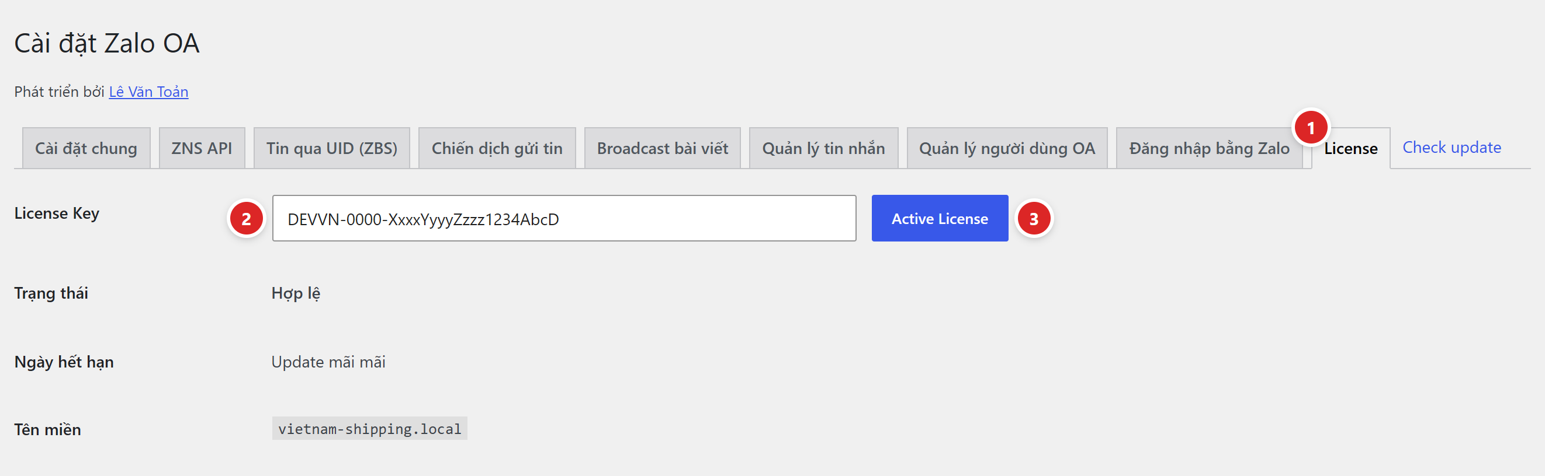Open the Tin qua UID (ZBS) tab
The height and width of the screenshot is (476, 1545).
pos(332,148)
